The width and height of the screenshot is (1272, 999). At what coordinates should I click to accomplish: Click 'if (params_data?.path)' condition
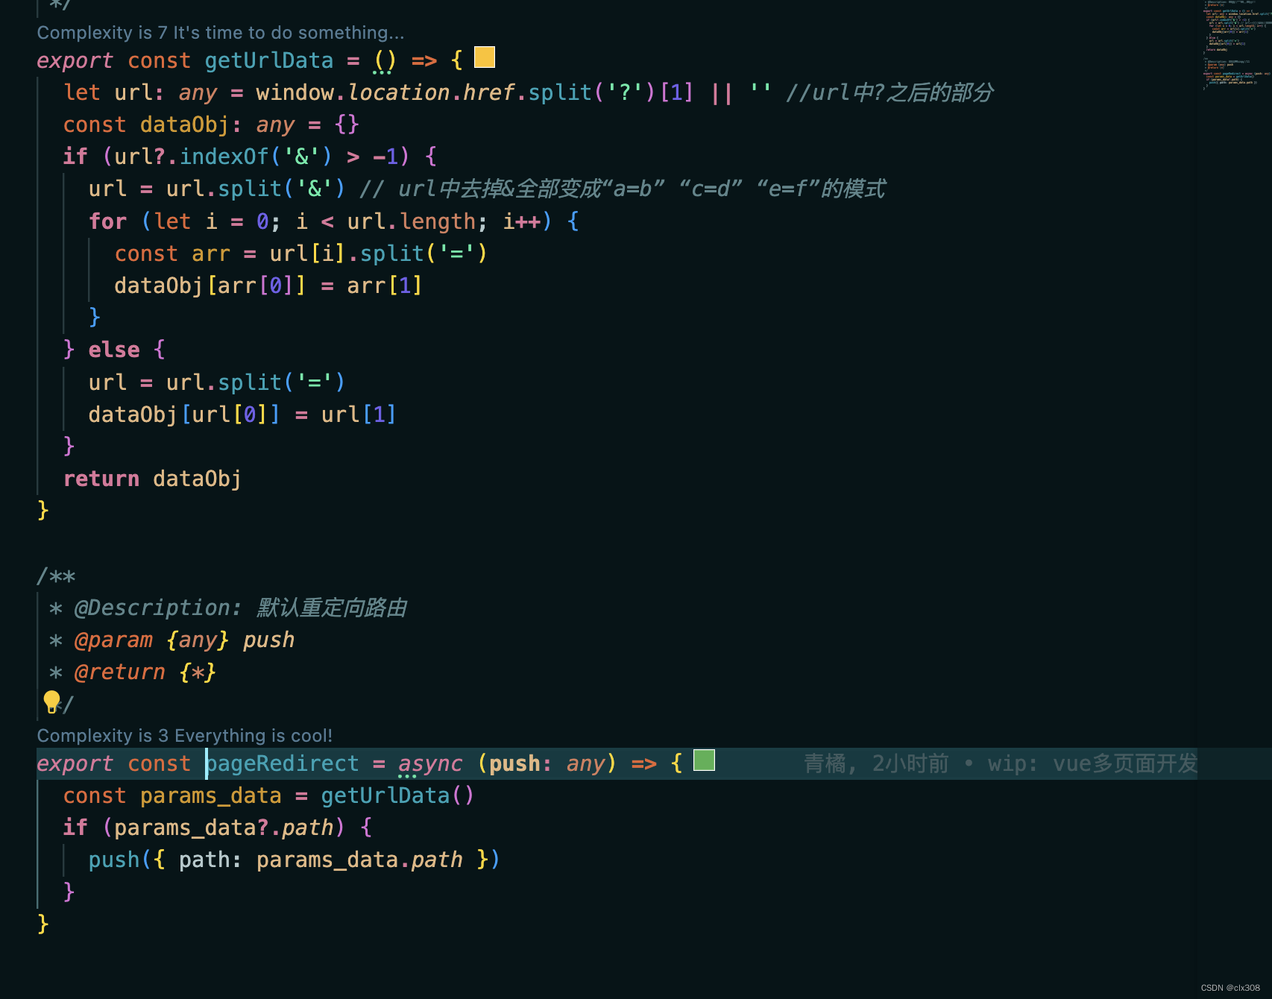(x=218, y=828)
